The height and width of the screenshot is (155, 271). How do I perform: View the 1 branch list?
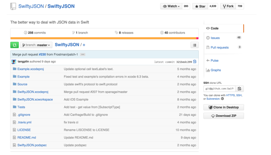point(80,33)
